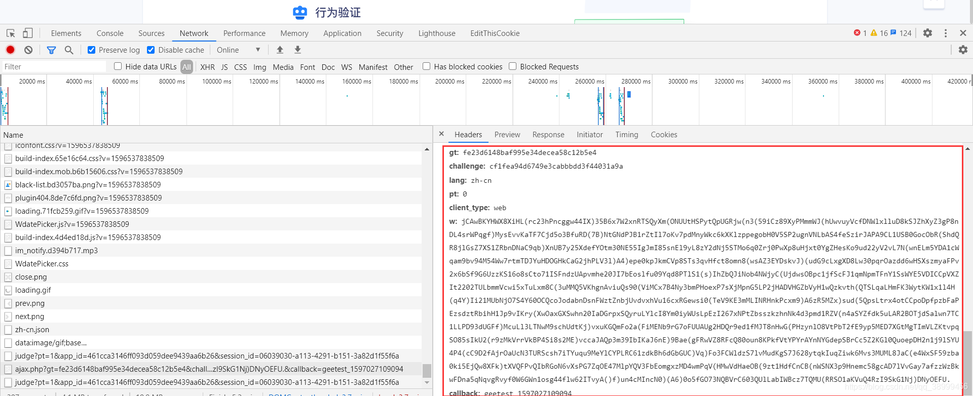Viewport: 973px width, 396px height.
Task: Toggle Preserve log checkbox
Action: click(x=91, y=50)
